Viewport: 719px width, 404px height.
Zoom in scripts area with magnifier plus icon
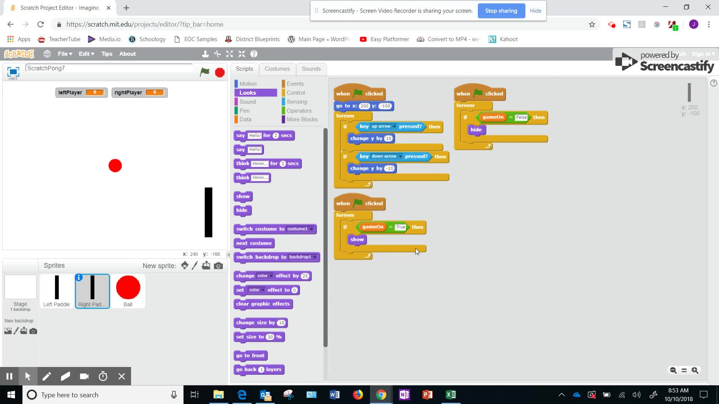(695, 370)
